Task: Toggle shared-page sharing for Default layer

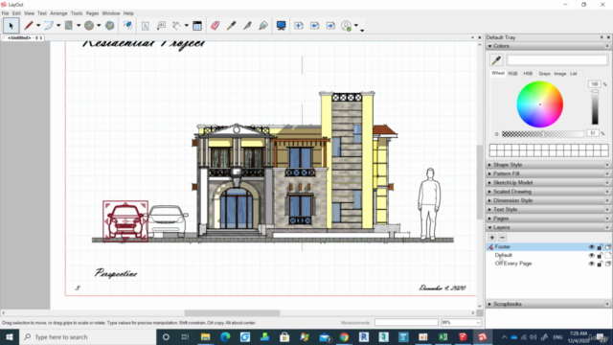Action: tap(608, 256)
